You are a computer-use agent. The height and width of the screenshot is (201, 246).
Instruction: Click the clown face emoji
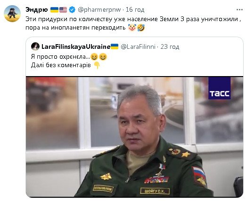[x=132, y=28]
